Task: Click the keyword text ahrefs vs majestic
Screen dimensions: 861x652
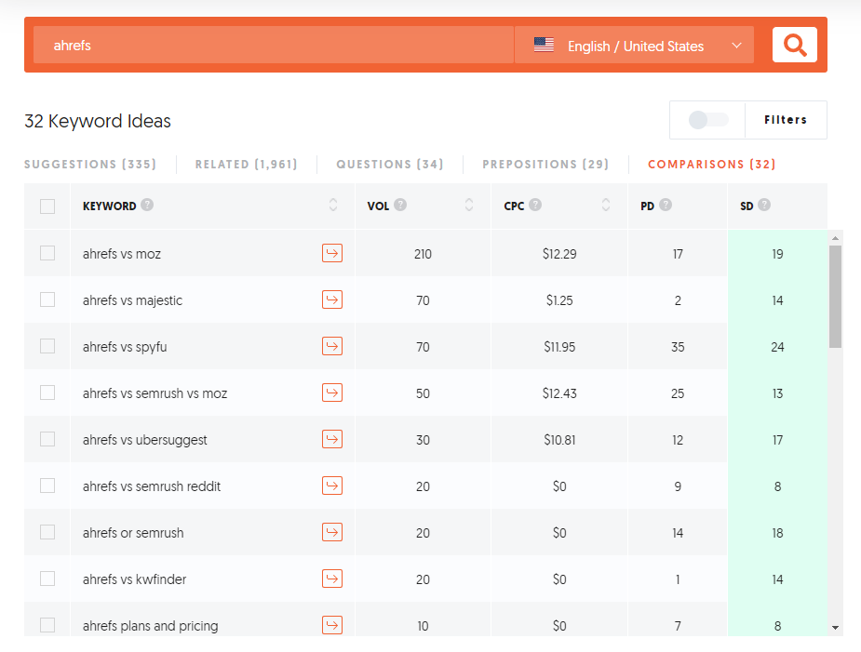Action: pyautogui.click(x=132, y=300)
